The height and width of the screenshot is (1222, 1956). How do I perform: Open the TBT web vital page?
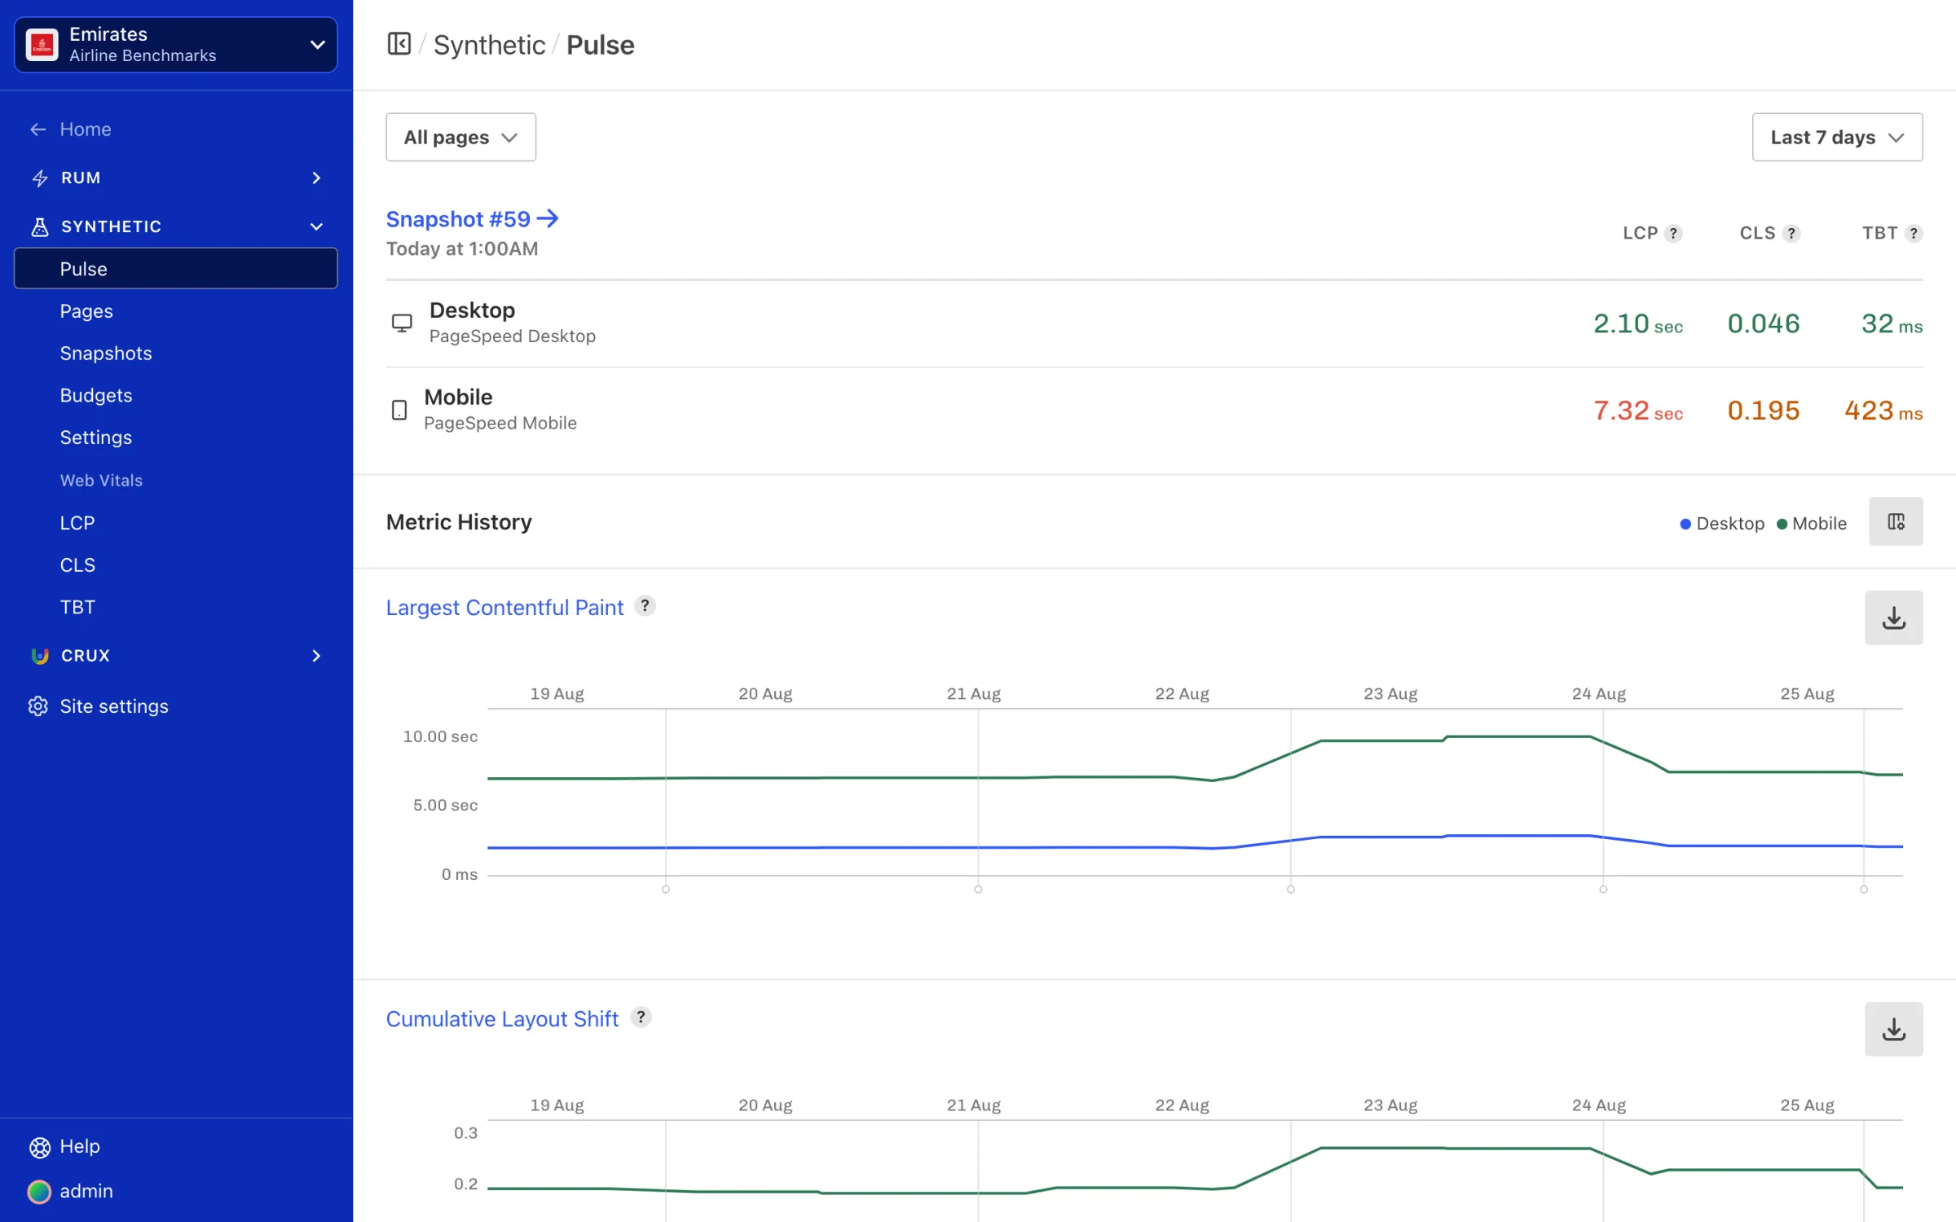tap(77, 607)
